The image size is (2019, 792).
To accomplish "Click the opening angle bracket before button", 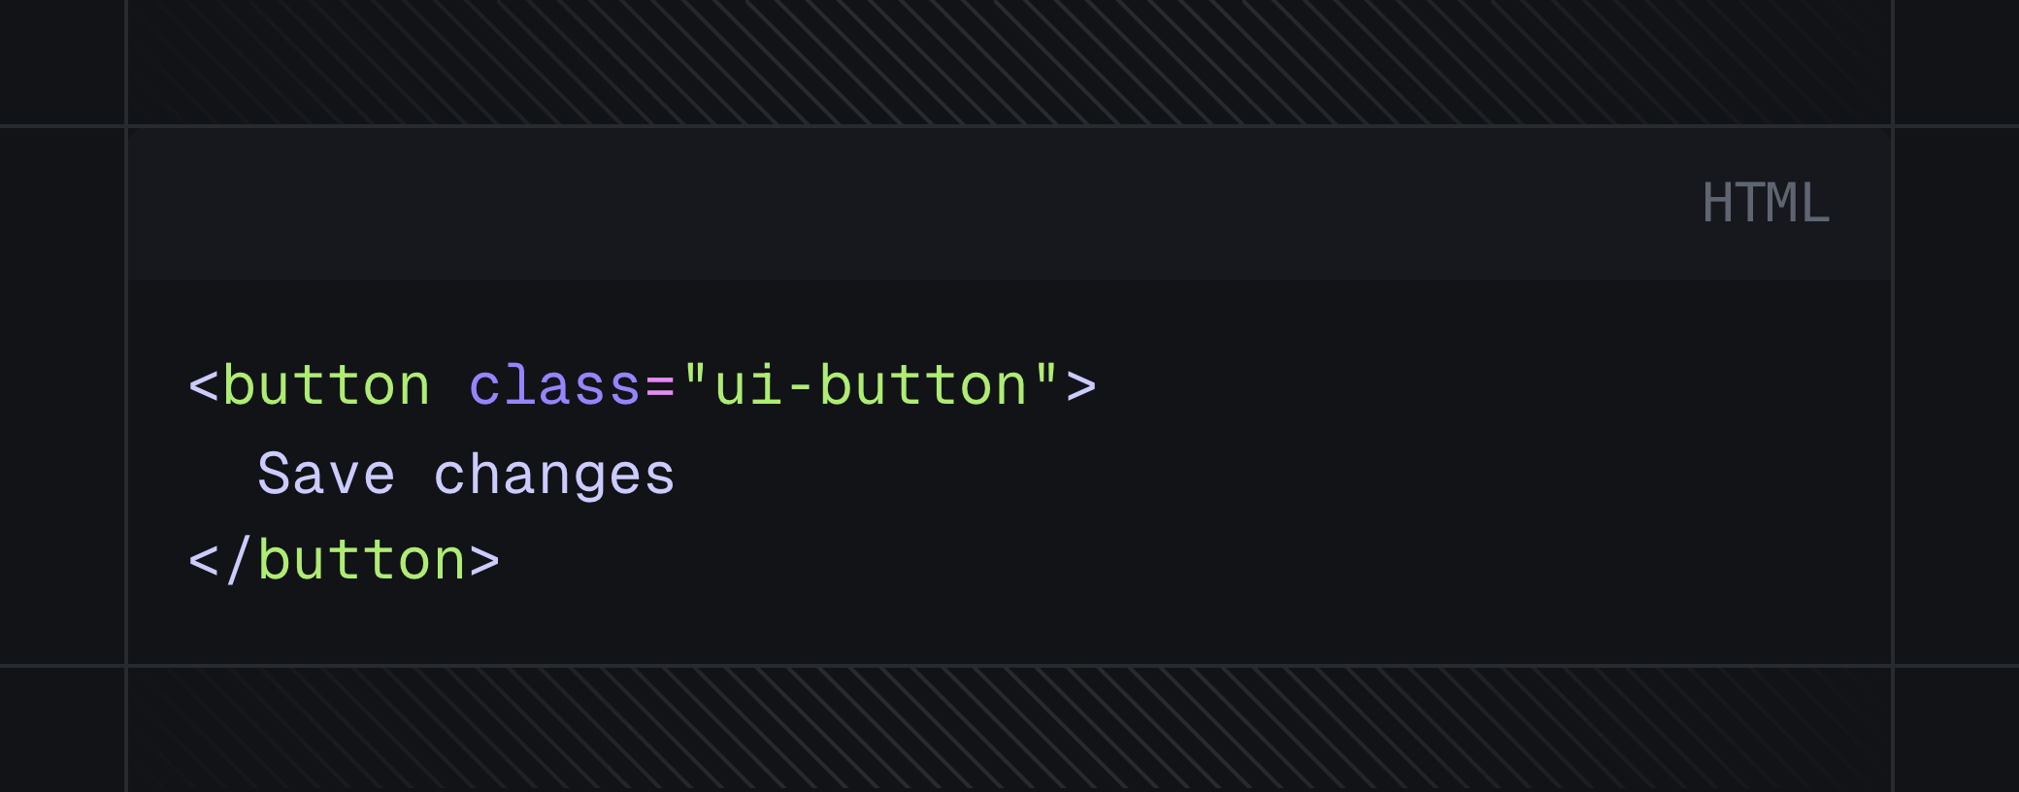I will (203, 386).
